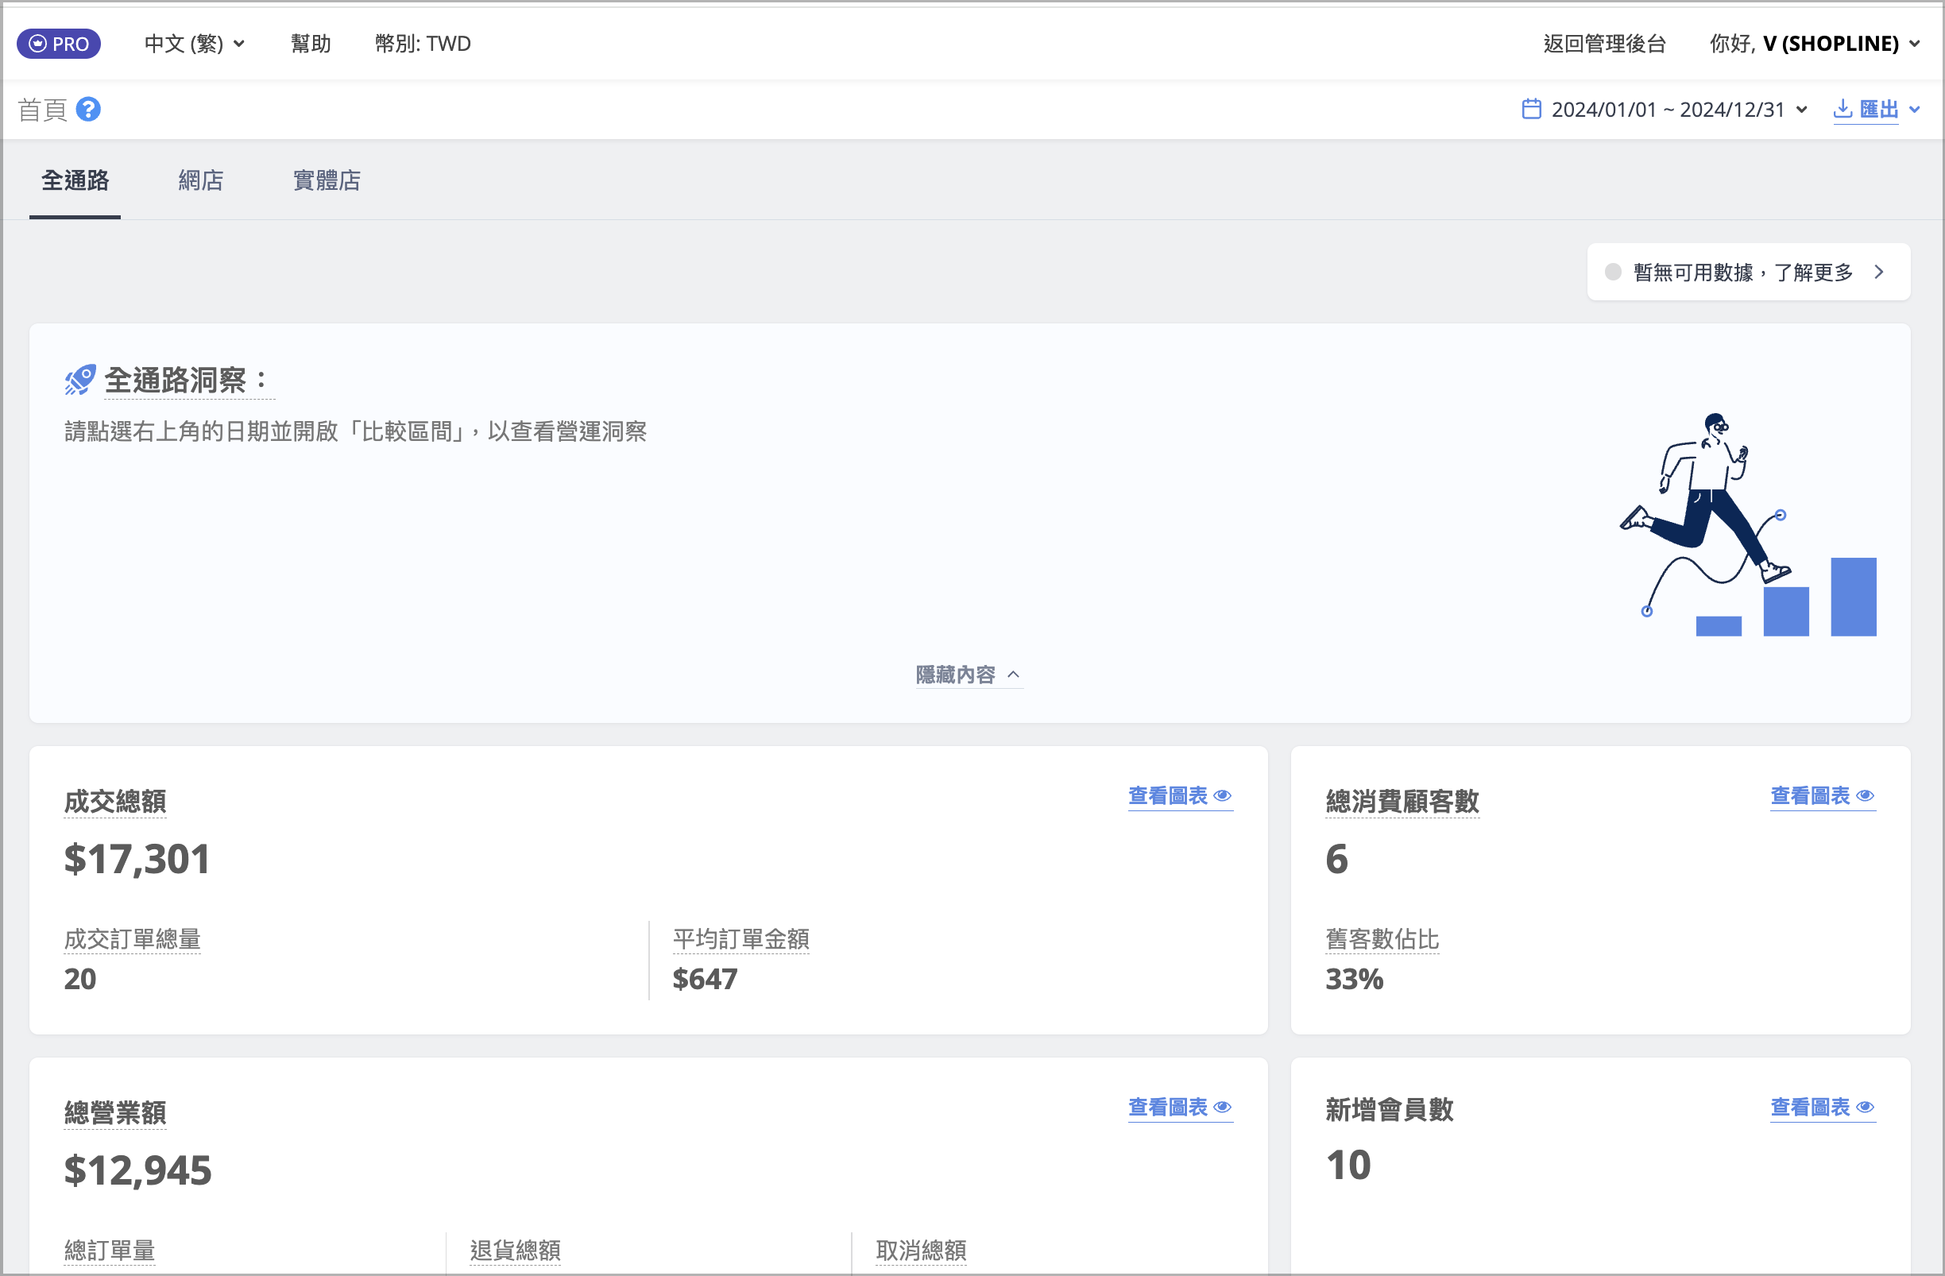Expand the 匯出 export options arrow

[x=1915, y=109]
